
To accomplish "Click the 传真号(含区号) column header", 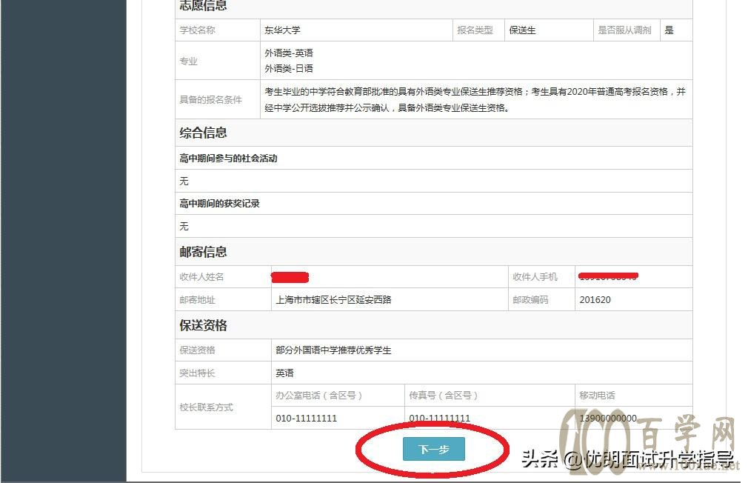I will click(x=443, y=395).
